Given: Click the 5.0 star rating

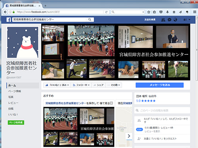Looking at the screenshot, I should [146, 101].
